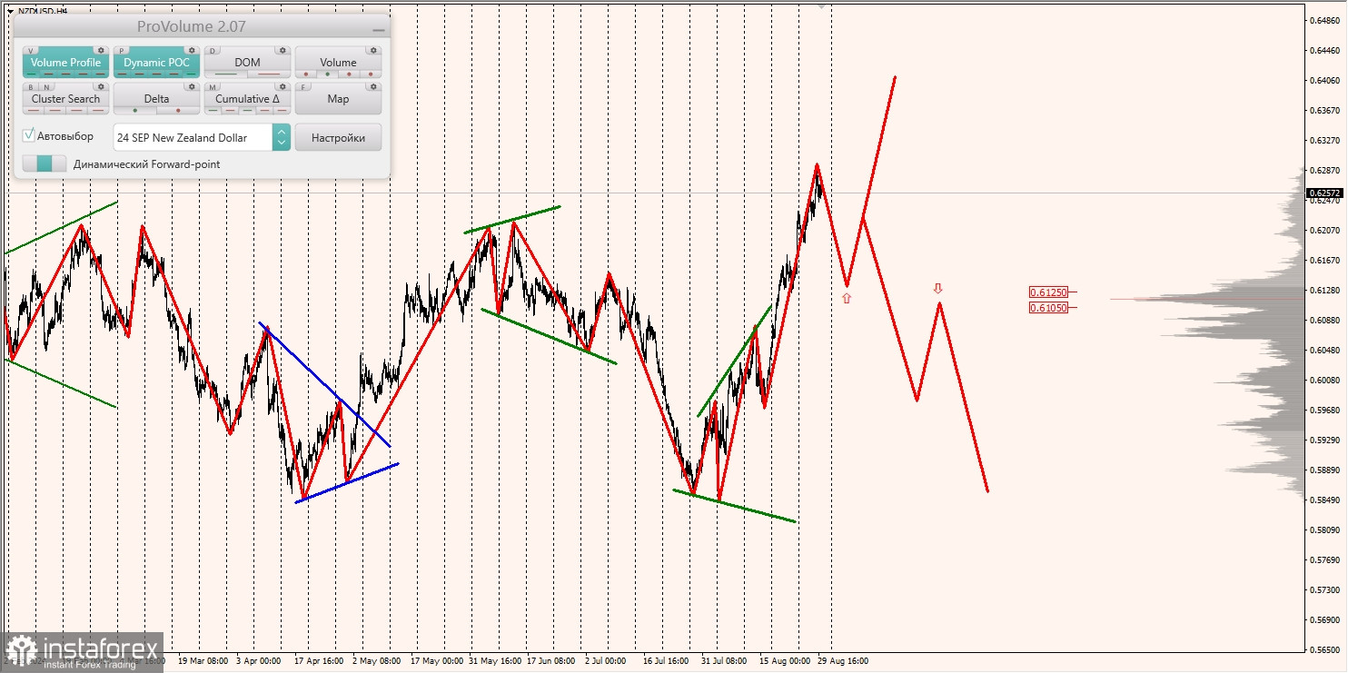
Task: Click the B hotkey tag on Cluster Search
Action: click(32, 87)
